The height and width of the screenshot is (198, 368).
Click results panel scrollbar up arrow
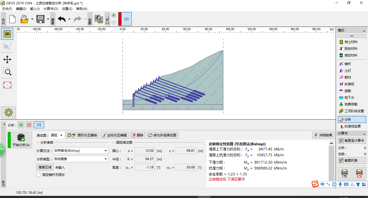(331, 143)
